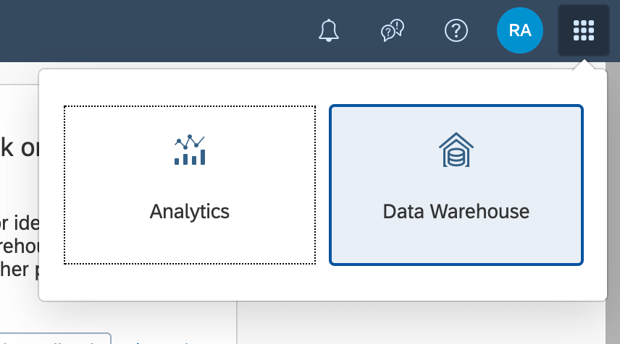Click the Analytics chart icon
Viewport: 620px width, 344px height.
pos(190,150)
